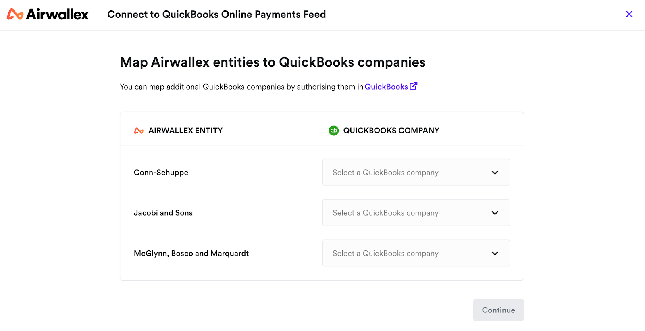
Task: Open the QuickBooks authorisation link
Action: click(x=386, y=87)
